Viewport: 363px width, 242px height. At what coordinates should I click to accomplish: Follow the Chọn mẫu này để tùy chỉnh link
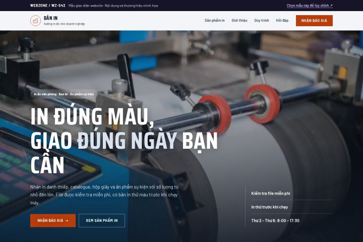tap(310, 6)
